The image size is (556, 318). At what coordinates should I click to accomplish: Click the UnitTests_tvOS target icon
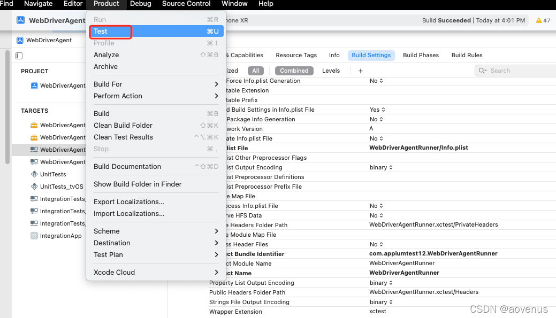[x=34, y=187]
